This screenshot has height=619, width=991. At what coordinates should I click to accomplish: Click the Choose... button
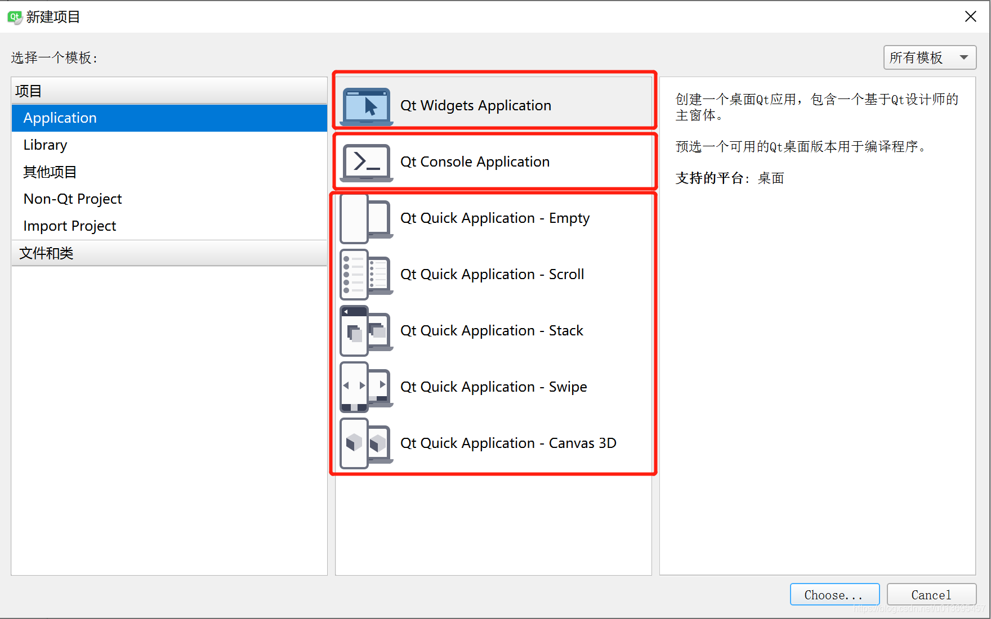(834, 595)
